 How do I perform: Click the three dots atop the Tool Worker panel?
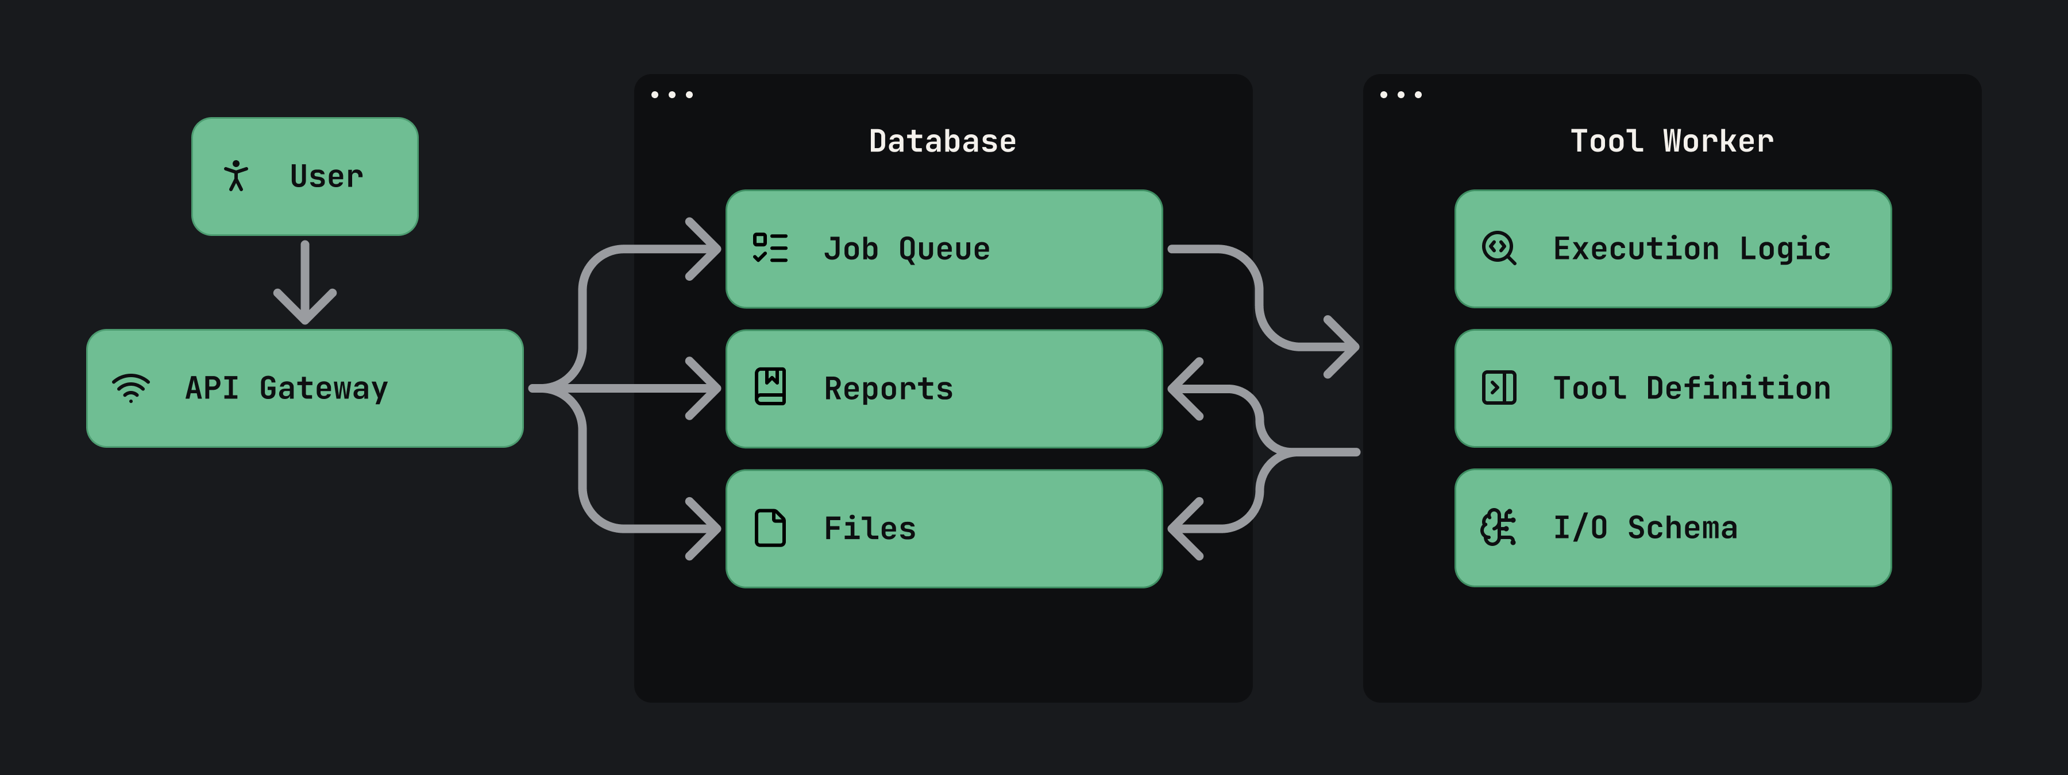click(x=1401, y=95)
